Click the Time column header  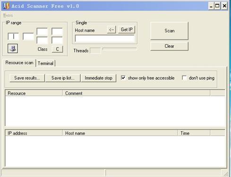pyautogui.click(x=194, y=133)
